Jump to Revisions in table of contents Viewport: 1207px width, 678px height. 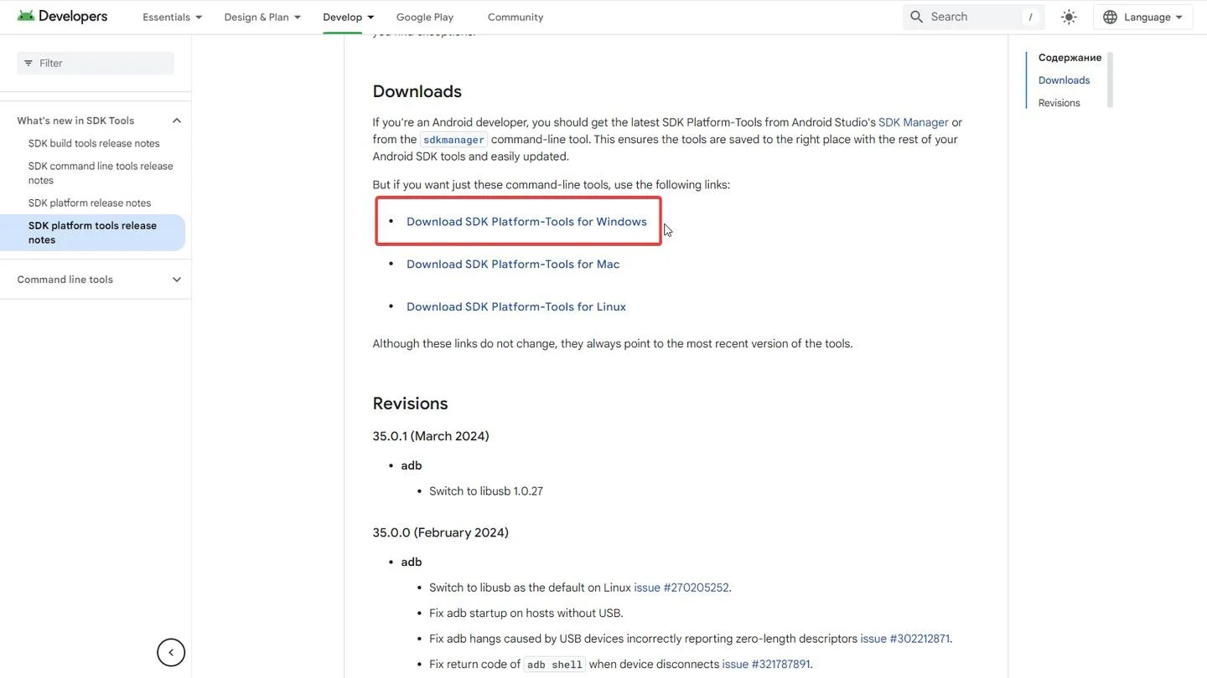(1059, 103)
